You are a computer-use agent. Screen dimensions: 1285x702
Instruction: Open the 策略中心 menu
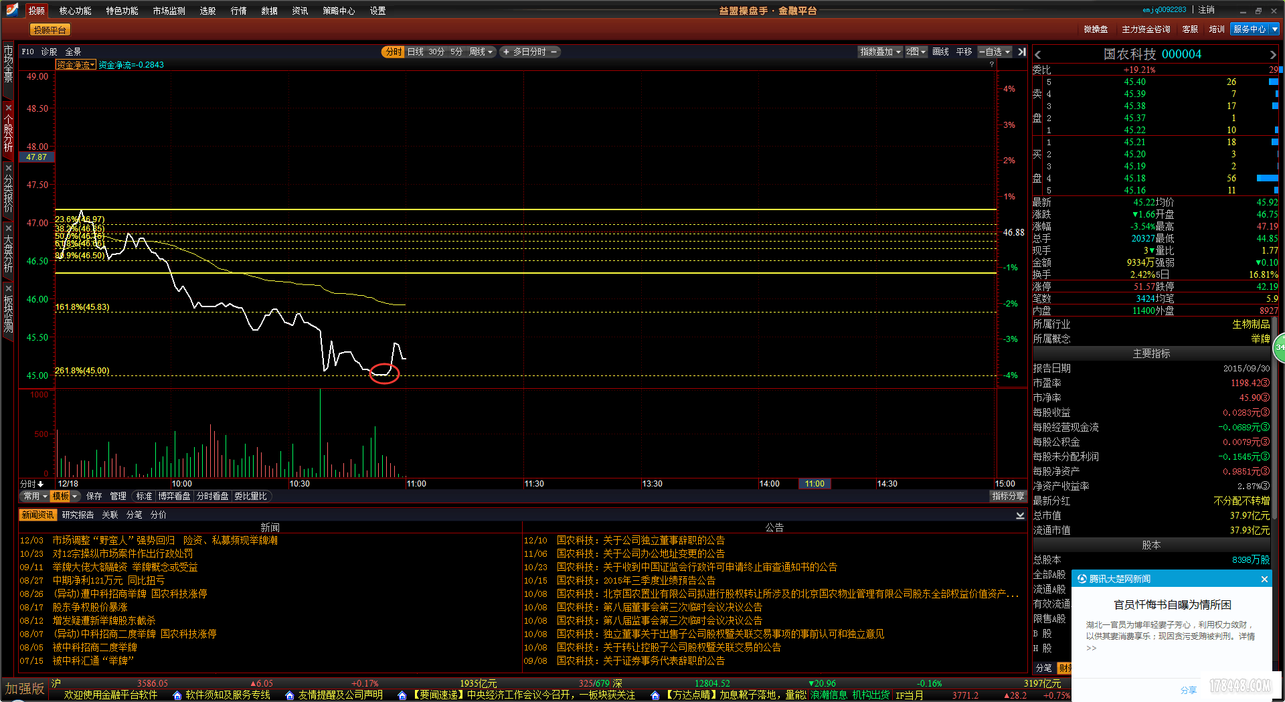coord(339,11)
